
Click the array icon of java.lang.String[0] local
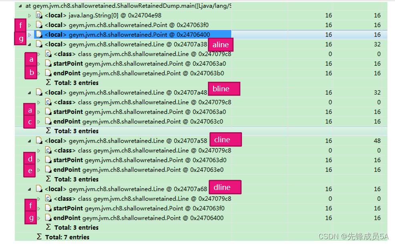pyautogui.click(x=39, y=15)
